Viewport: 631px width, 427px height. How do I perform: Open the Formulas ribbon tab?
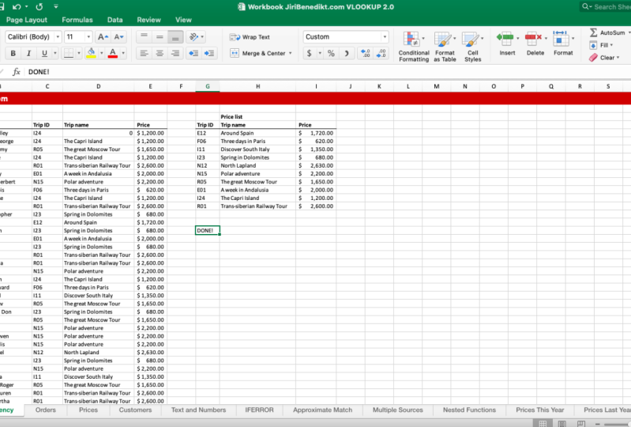(77, 20)
